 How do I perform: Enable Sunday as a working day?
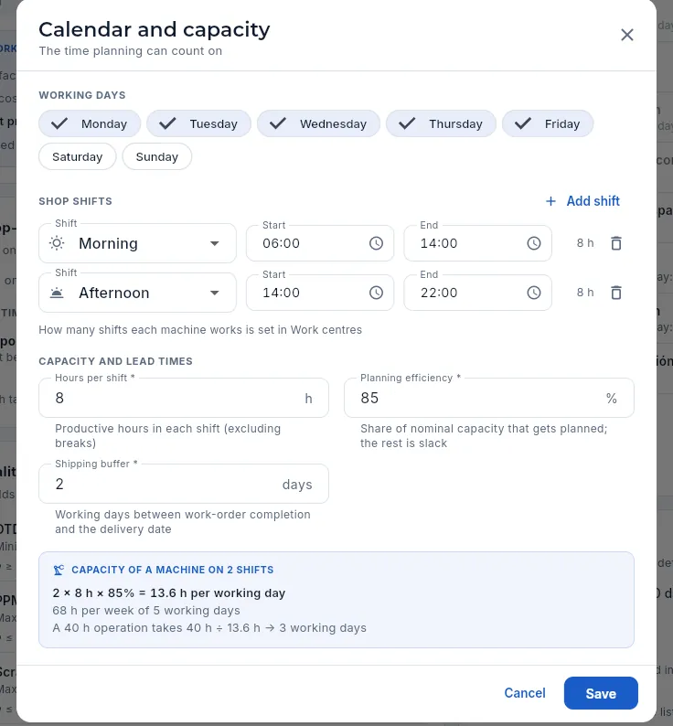(157, 156)
